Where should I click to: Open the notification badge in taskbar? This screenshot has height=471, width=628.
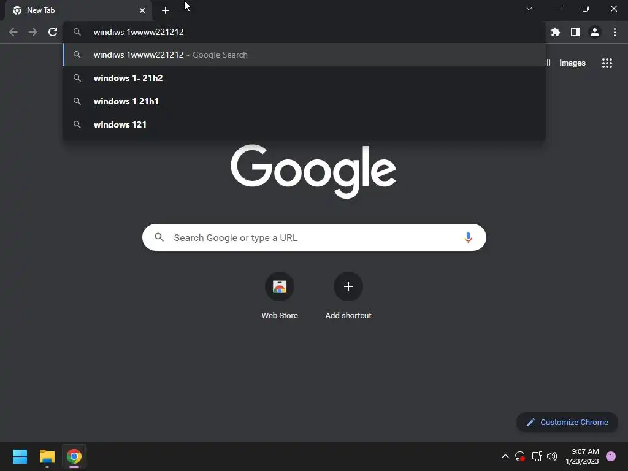[x=611, y=456]
